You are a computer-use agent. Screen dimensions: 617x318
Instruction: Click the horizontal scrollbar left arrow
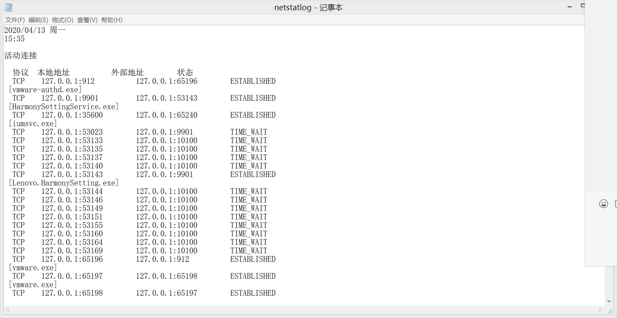coord(8,310)
